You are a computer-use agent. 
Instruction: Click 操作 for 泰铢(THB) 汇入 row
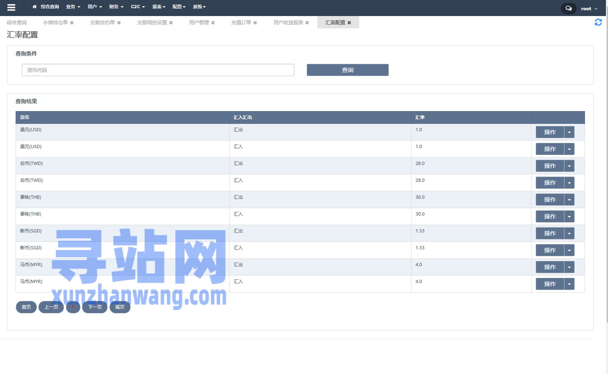pyautogui.click(x=550, y=216)
